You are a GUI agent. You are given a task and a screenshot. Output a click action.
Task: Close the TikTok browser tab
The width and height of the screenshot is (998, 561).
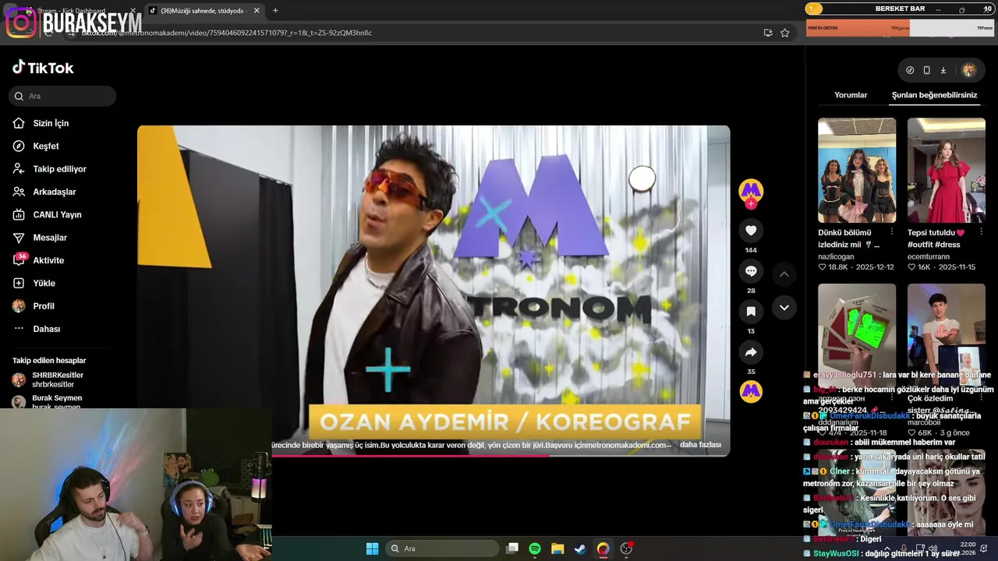[257, 11]
